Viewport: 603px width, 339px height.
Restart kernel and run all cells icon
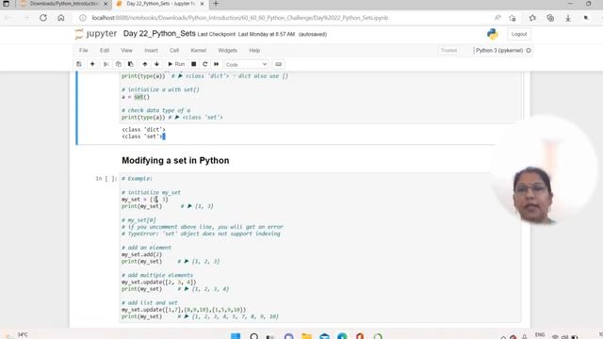(216, 64)
